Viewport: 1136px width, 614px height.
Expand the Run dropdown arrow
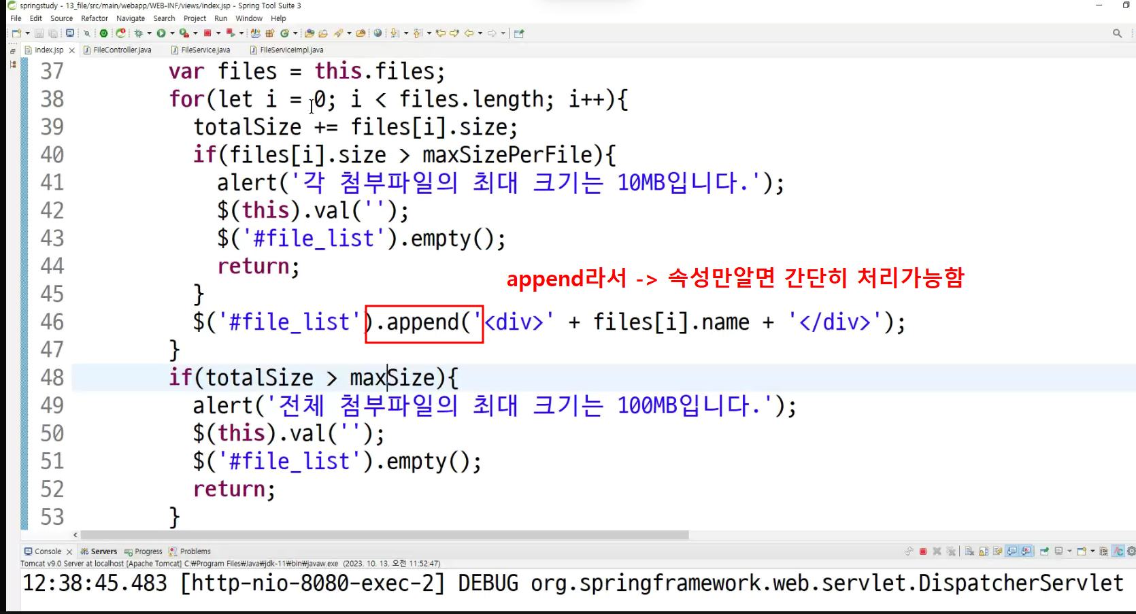click(172, 33)
